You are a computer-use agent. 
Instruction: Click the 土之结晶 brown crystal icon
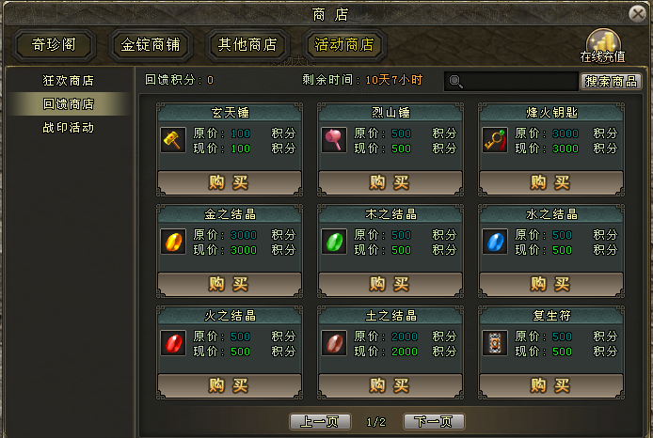coord(334,344)
